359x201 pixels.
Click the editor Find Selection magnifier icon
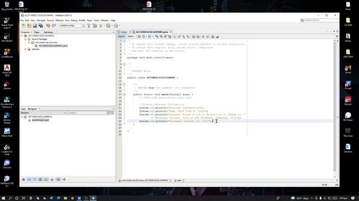[157, 36]
